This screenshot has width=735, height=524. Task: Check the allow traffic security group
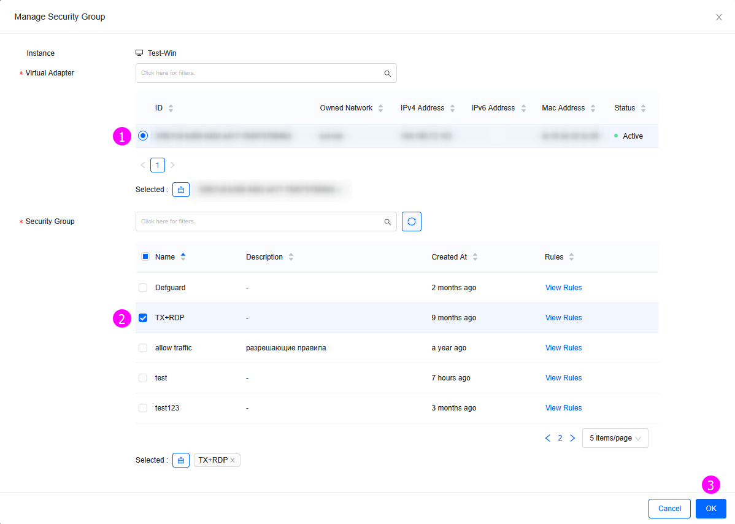[x=143, y=348]
